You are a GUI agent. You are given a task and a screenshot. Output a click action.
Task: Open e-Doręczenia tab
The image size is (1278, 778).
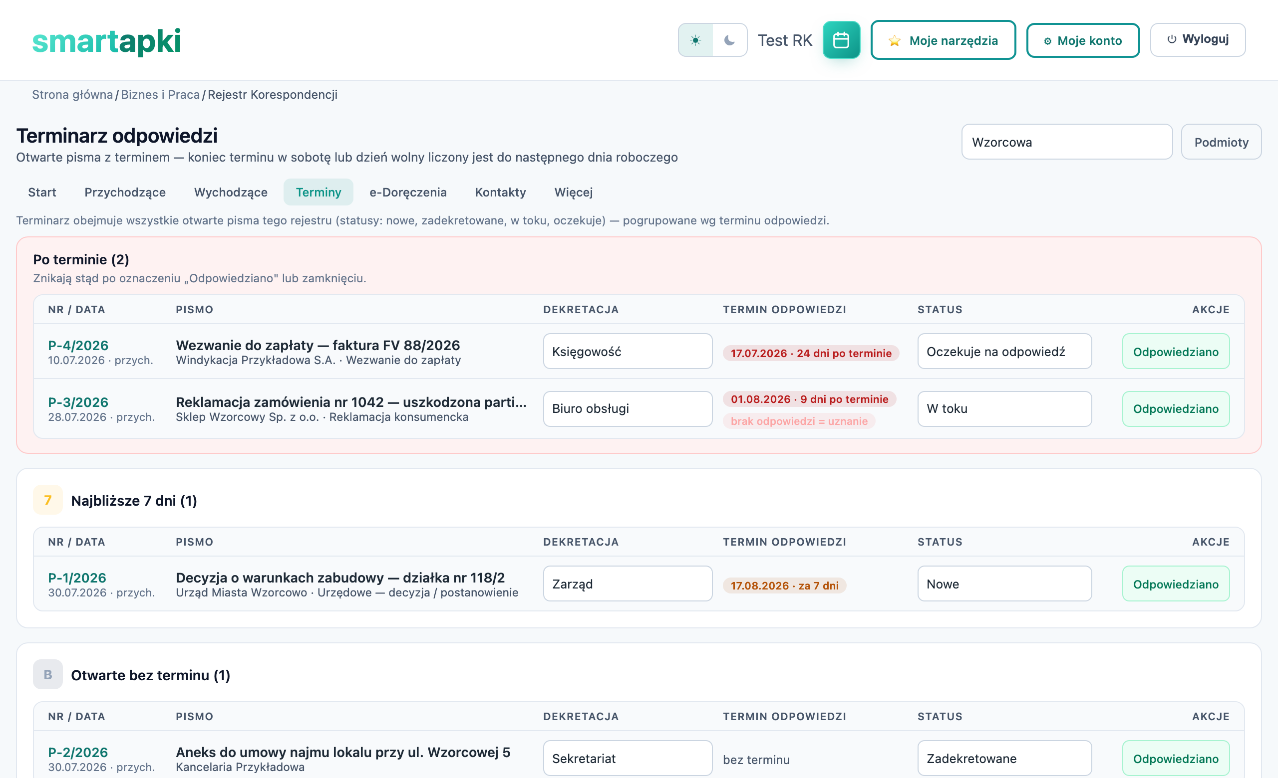point(408,192)
